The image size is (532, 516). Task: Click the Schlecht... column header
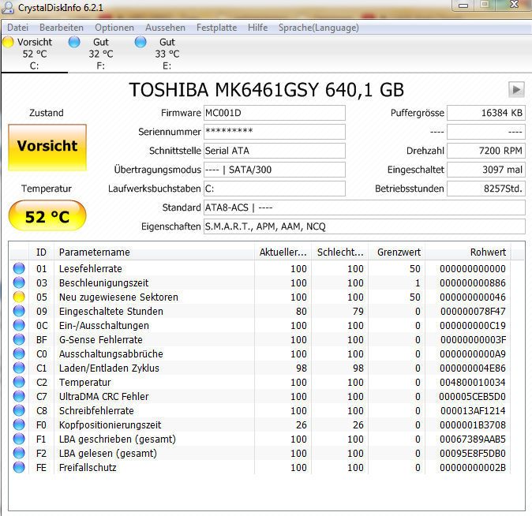(340, 252)
